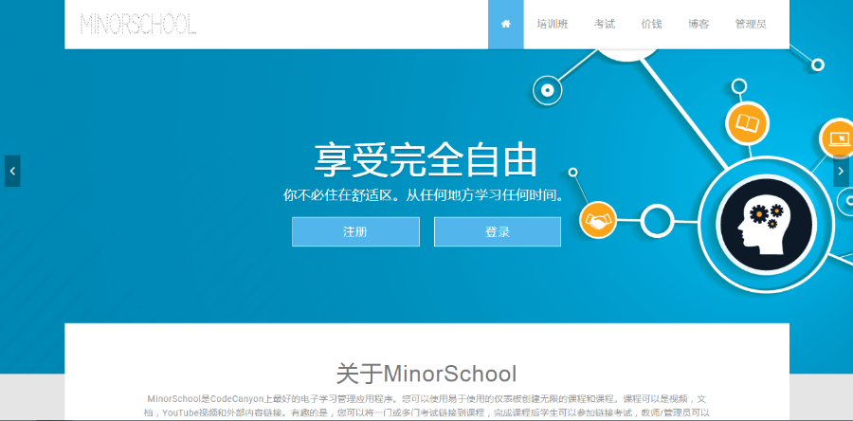853x421 pixels.
Task: Open the 价钱 pricing page
Action: click(x=651, y=25)
